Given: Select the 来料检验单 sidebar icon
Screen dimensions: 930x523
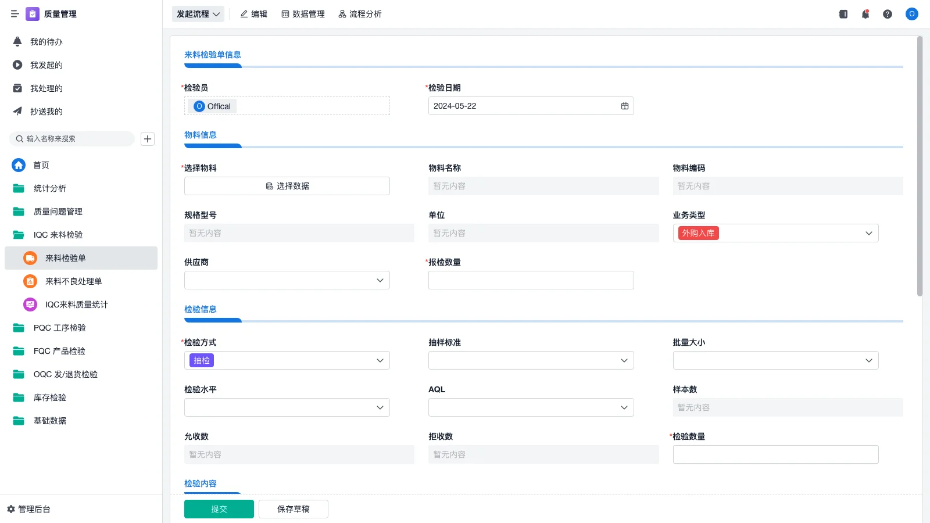Looking at the screenshot, I should pos(30,258).
